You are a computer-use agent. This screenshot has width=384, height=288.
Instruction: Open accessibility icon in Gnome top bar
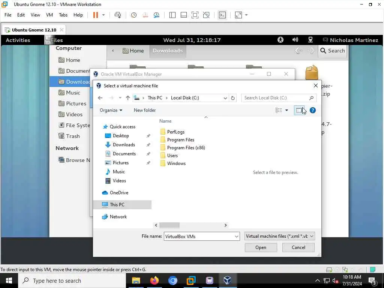point(280,40)
